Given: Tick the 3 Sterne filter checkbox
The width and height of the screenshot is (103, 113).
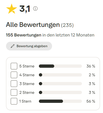Looking at the screenshot, I should click(x=14, y=84).
